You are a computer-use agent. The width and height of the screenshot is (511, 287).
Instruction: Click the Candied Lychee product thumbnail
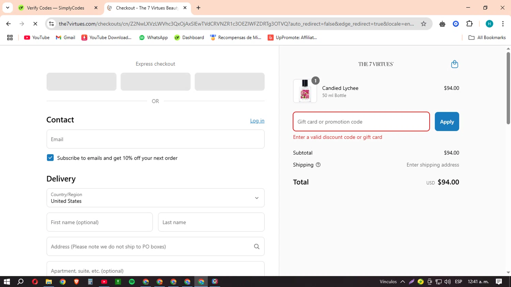pyautogui.click(x=305, y=91)
